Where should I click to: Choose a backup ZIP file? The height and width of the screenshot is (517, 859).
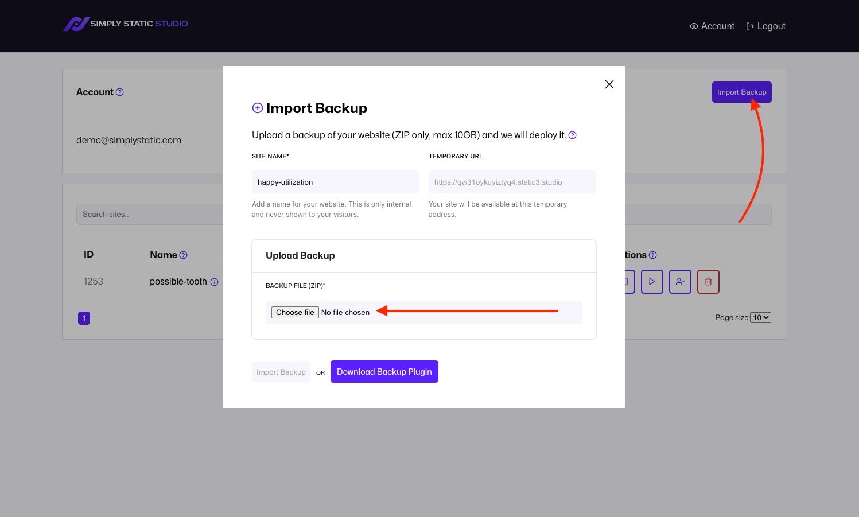295,313
